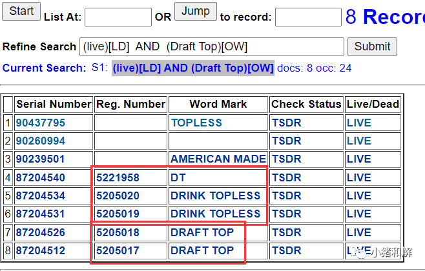
Task: Open DRAFT TOP mark in row 7
Action: (202, 233)
